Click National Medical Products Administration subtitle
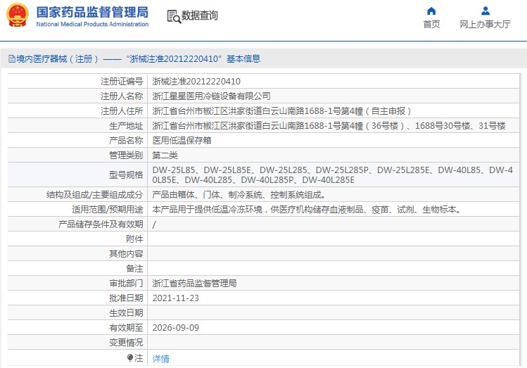Viewport: 527px width, 368px height. click(x=92, y=24)
